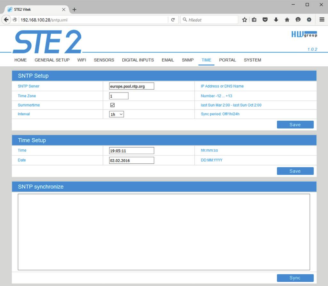
Task: Click the 'hh:mm:ss' format hint
Action: 209,151
